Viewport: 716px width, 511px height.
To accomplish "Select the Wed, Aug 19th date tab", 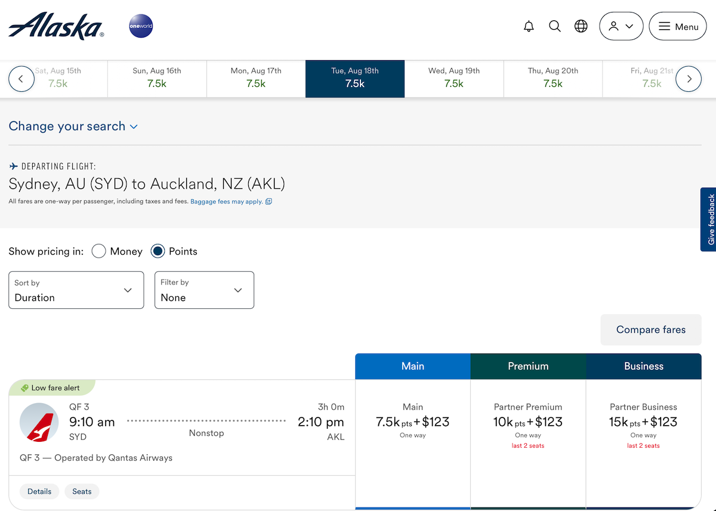I will [453, 78].
